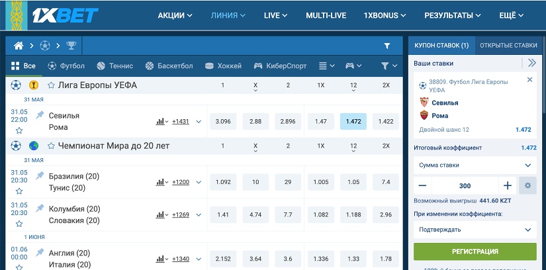
Task: Select the Все sports tab
Action: click(x=23, y=66)
